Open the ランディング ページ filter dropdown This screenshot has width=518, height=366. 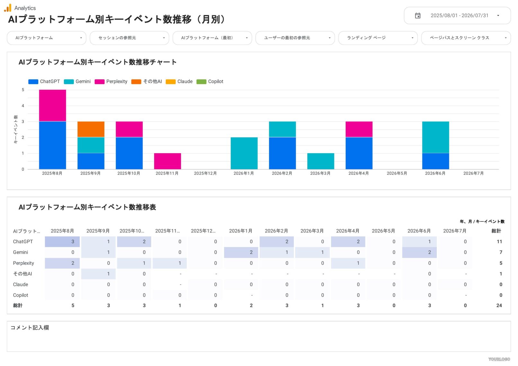point(378,38)
